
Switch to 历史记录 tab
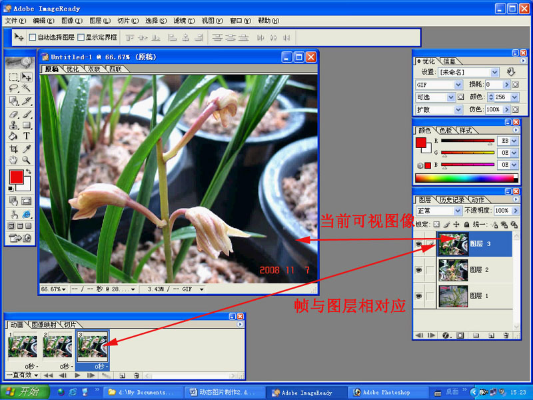[x=452, y=199]
